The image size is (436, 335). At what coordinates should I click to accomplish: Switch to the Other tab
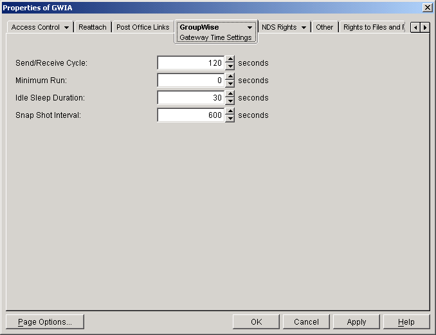(x=325, y=27)
